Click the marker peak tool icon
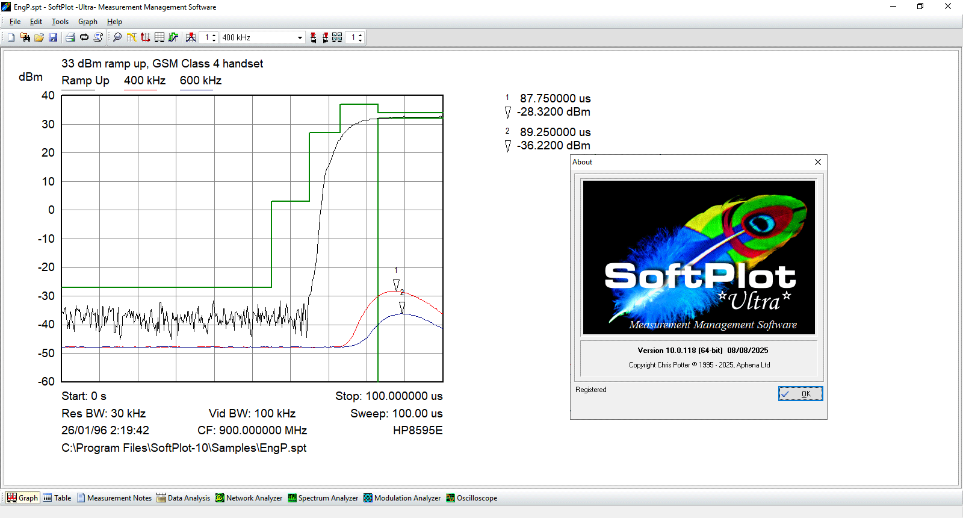 coord(191,37)
